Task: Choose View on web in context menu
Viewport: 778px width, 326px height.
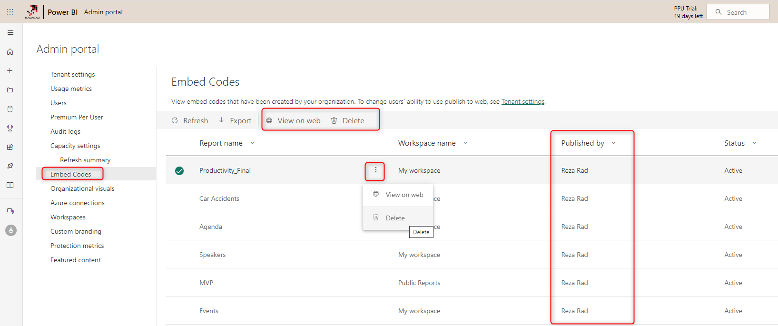Action: [404, 195]
